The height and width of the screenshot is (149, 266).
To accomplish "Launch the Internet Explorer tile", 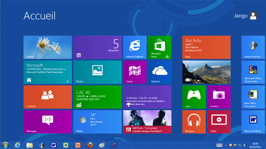I will click(x=135, y=47).
